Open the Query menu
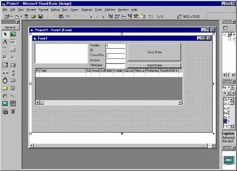237x171 pixels. point(74,10)
